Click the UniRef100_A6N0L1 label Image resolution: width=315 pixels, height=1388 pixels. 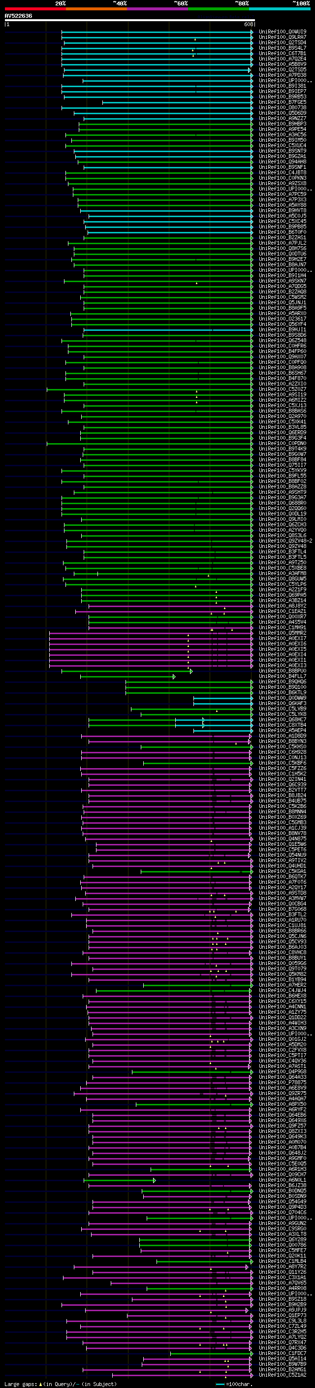tap(283, 1180)
